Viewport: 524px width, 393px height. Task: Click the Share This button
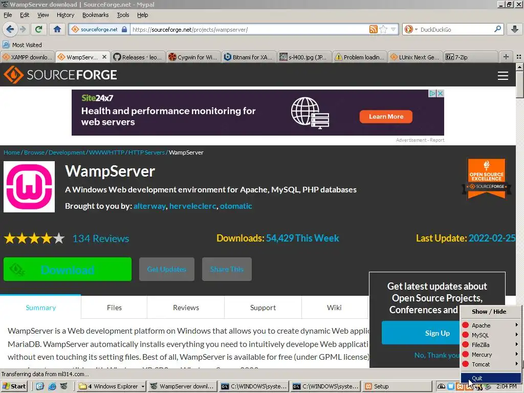tap(227, 269)
